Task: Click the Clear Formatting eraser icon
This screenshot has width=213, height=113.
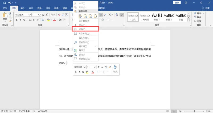Action: [59, 15]
